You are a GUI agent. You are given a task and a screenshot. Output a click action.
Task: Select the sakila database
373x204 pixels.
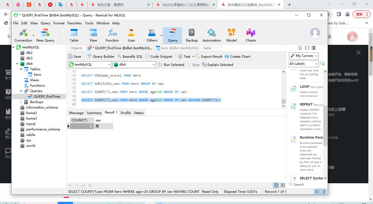click(31, 135)
